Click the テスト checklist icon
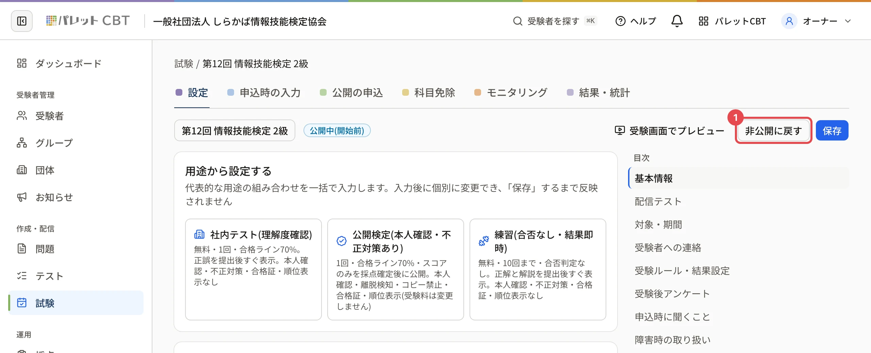Viewport: 871px width, 353px height. (x=22, y=276)
